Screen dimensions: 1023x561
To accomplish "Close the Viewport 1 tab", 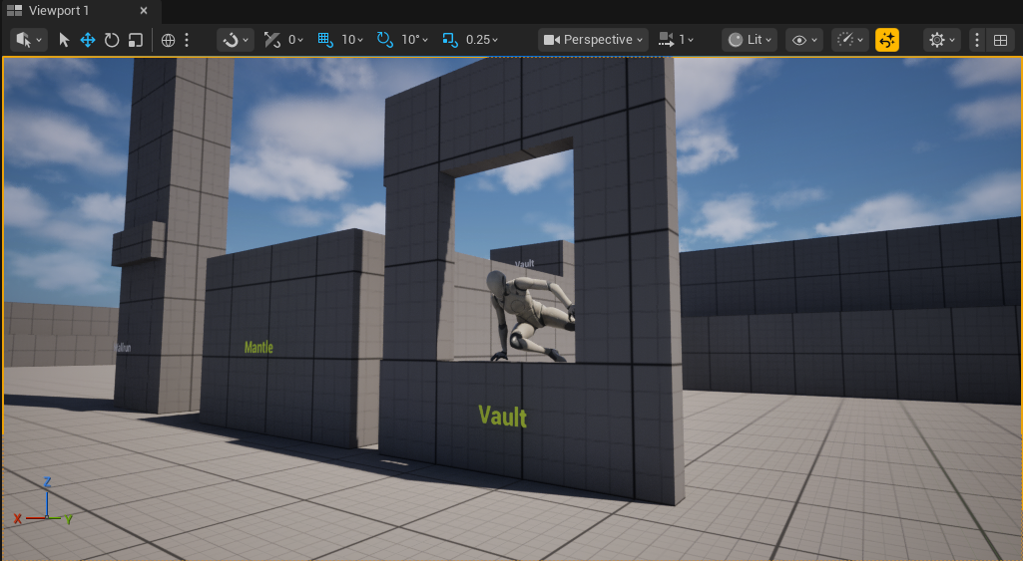I will coord(144,10).
